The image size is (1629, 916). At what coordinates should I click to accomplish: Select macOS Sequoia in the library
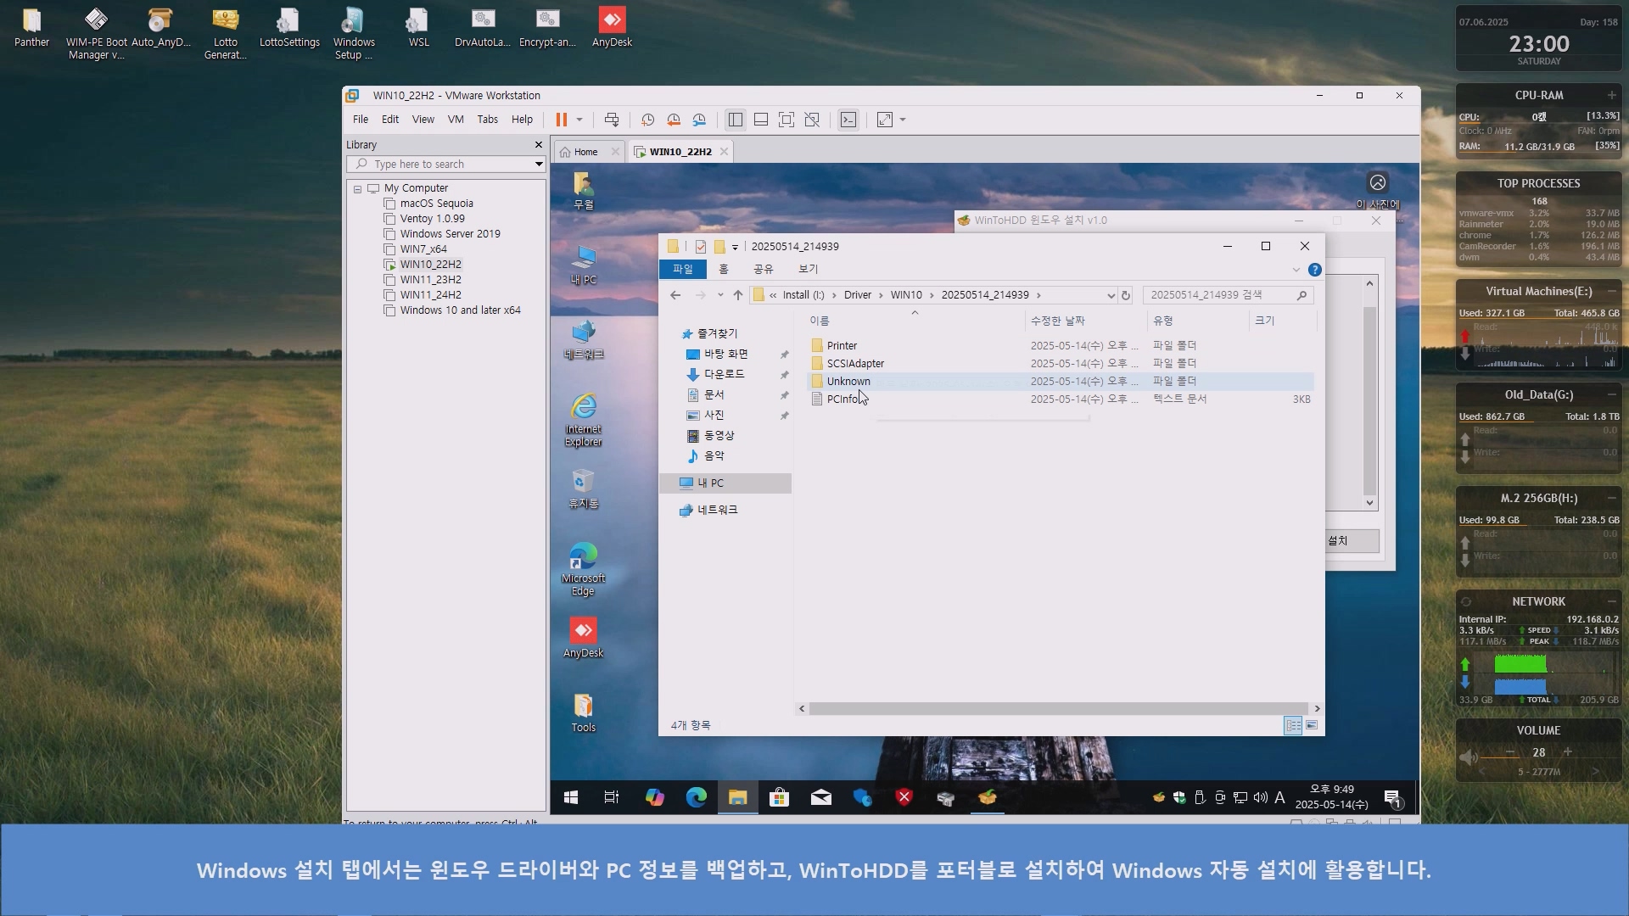click(x=436, y=204)
